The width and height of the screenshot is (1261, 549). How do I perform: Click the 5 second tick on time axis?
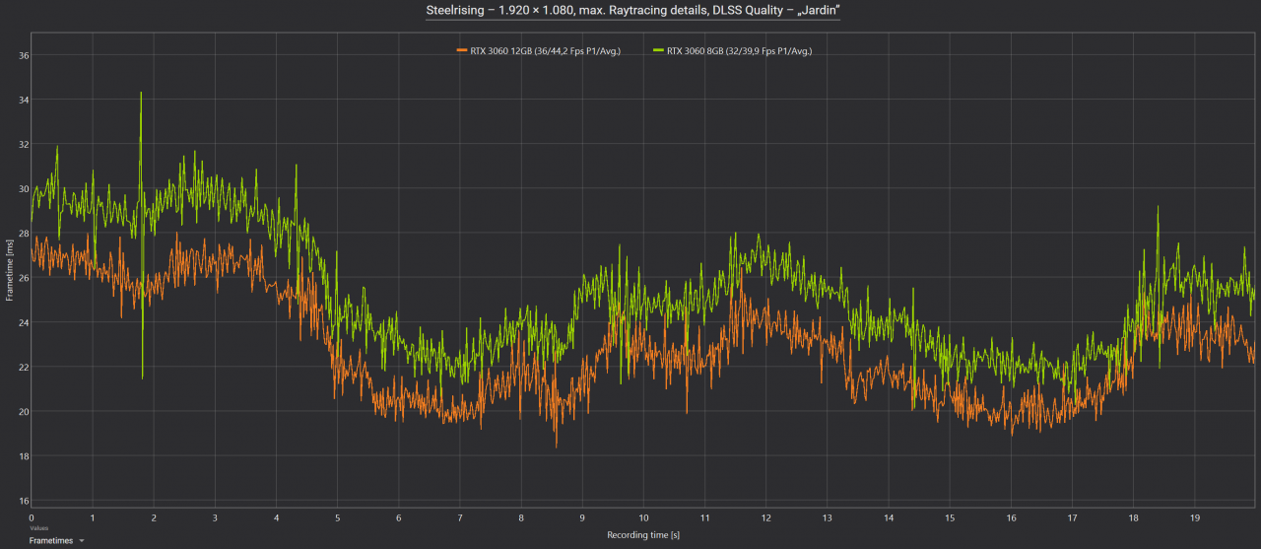point(337,516)
